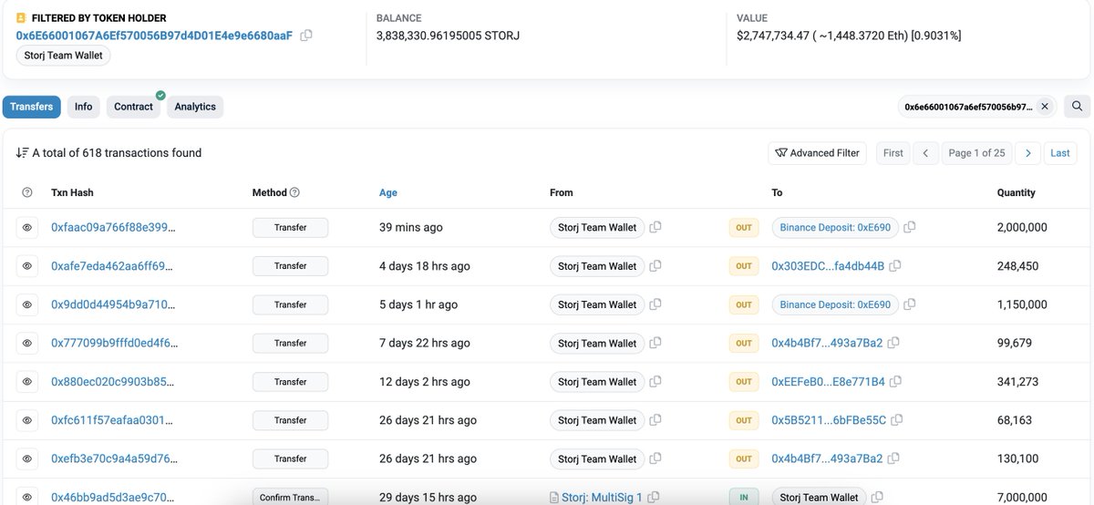Switch to the Transfers tab
Screen dimensions: 1094x505
coord(32,107)
